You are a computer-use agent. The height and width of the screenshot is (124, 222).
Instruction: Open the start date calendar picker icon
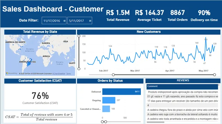(65, 21)
